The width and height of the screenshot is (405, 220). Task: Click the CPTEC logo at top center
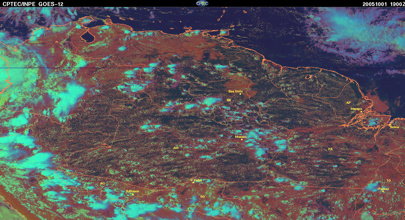[202, 3]
